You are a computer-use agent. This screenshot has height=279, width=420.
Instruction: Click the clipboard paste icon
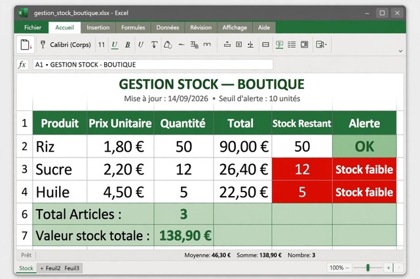pyautogui.click(x=26, y=44)
